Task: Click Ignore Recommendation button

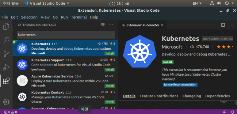Action: click(180, 85)
